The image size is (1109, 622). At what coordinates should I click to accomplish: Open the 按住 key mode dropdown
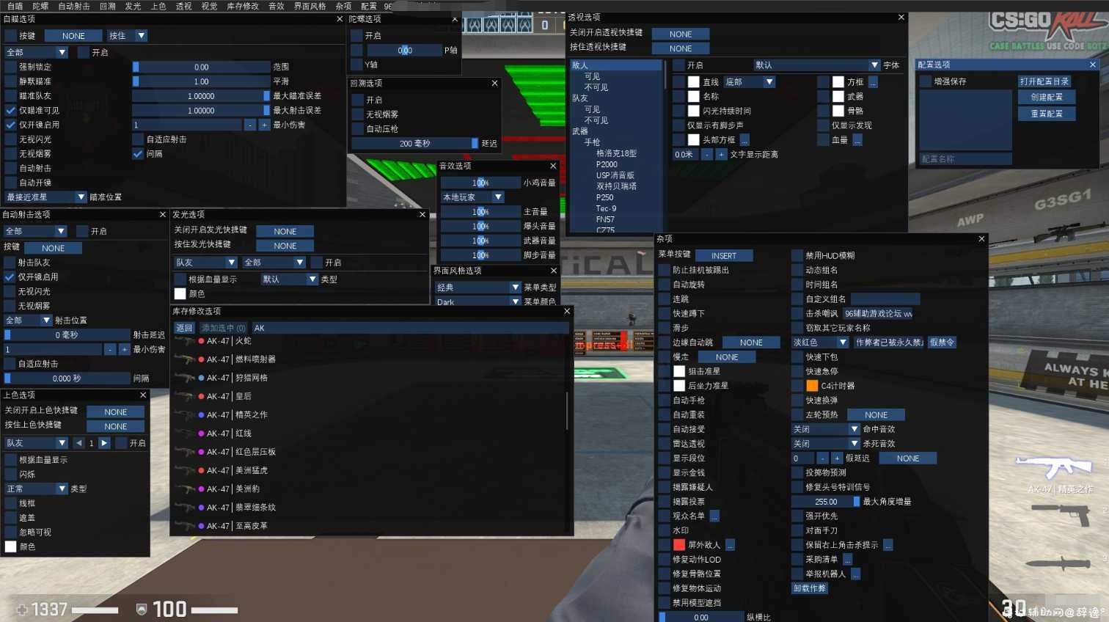pos(127,36)
